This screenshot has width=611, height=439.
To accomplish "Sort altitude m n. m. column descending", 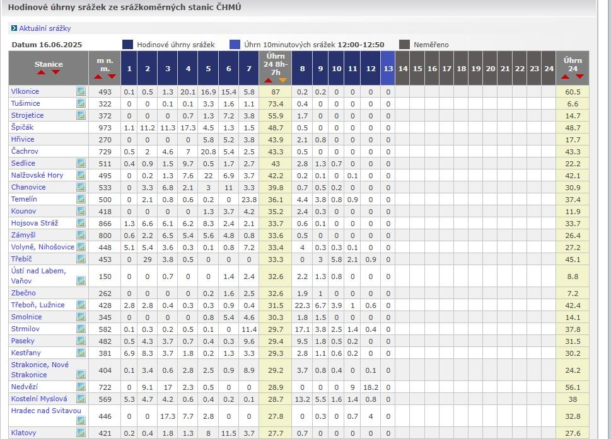I will (x=112, y=77).
